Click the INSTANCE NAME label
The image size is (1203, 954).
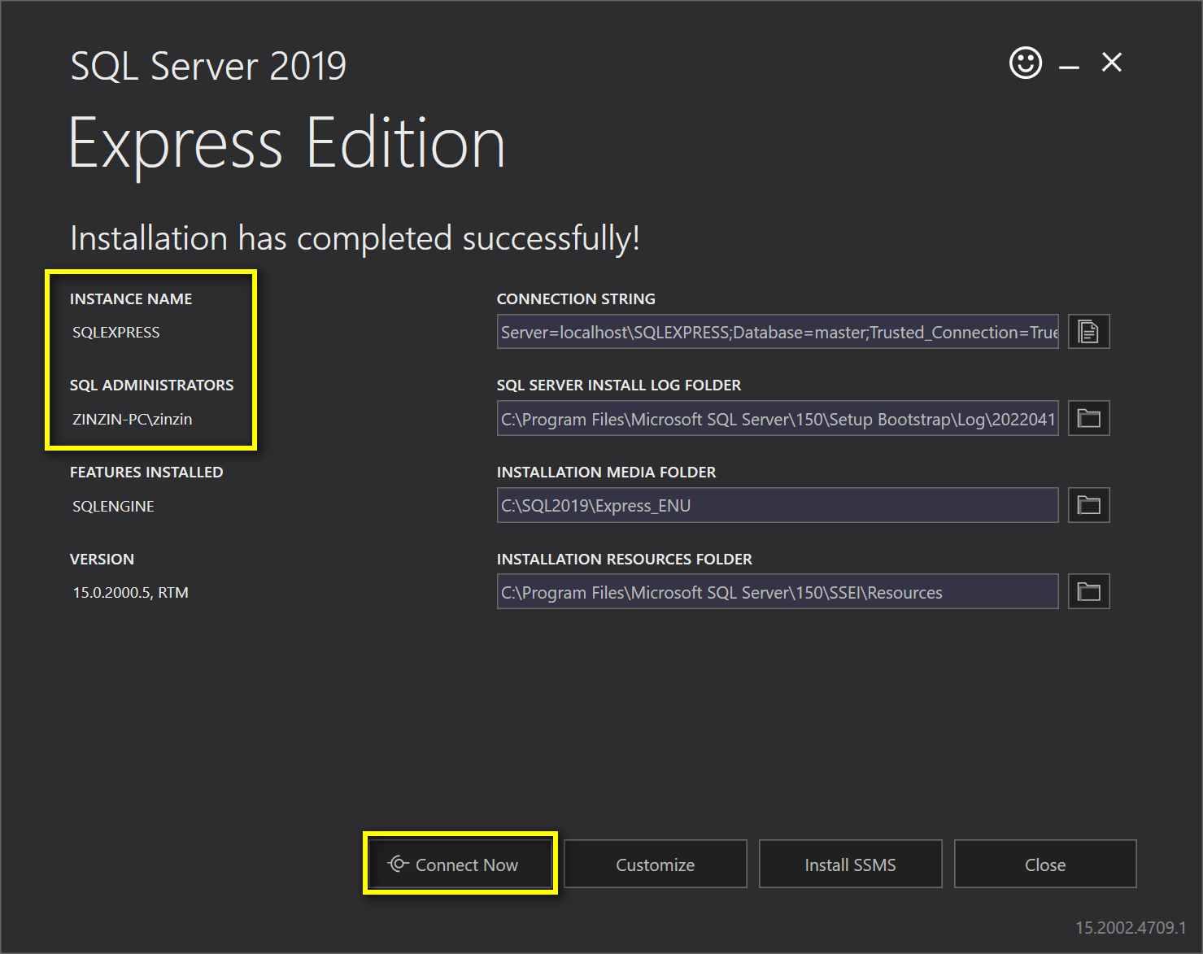[x=131, y=298]
